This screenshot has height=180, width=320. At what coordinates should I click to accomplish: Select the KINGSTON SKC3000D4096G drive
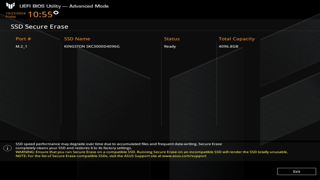92,46
